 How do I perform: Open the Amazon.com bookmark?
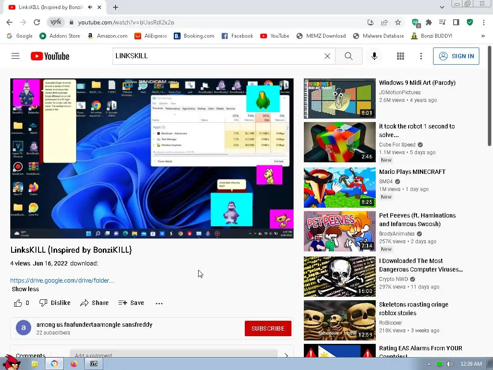[x=107, y=36]
